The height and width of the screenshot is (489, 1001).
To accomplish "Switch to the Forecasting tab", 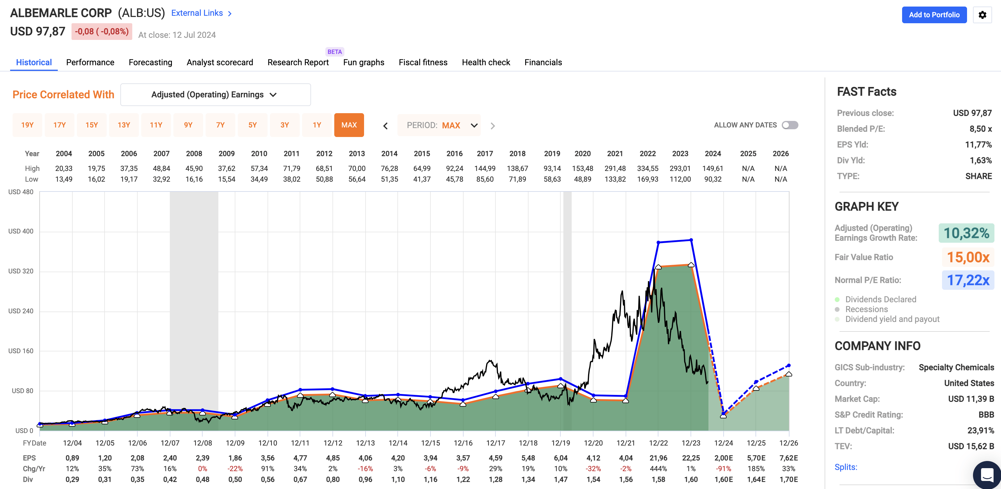I will click(x=150, y=63).
